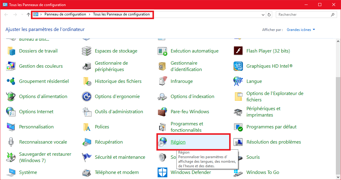Image resolution: width=341 pixels, height=180 pixels.
Task: Open the Personnalisation monitor icon
Action: [x=11, y=127]
